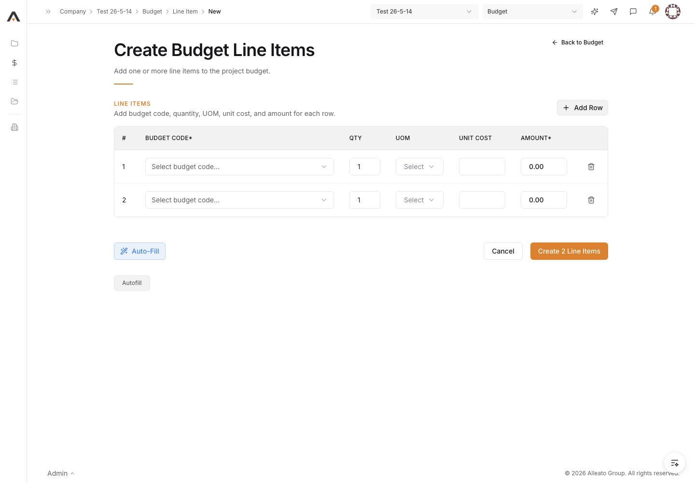Click the UOM column header
This screenshot has height=483, width=695.
[x=403, y=138]
